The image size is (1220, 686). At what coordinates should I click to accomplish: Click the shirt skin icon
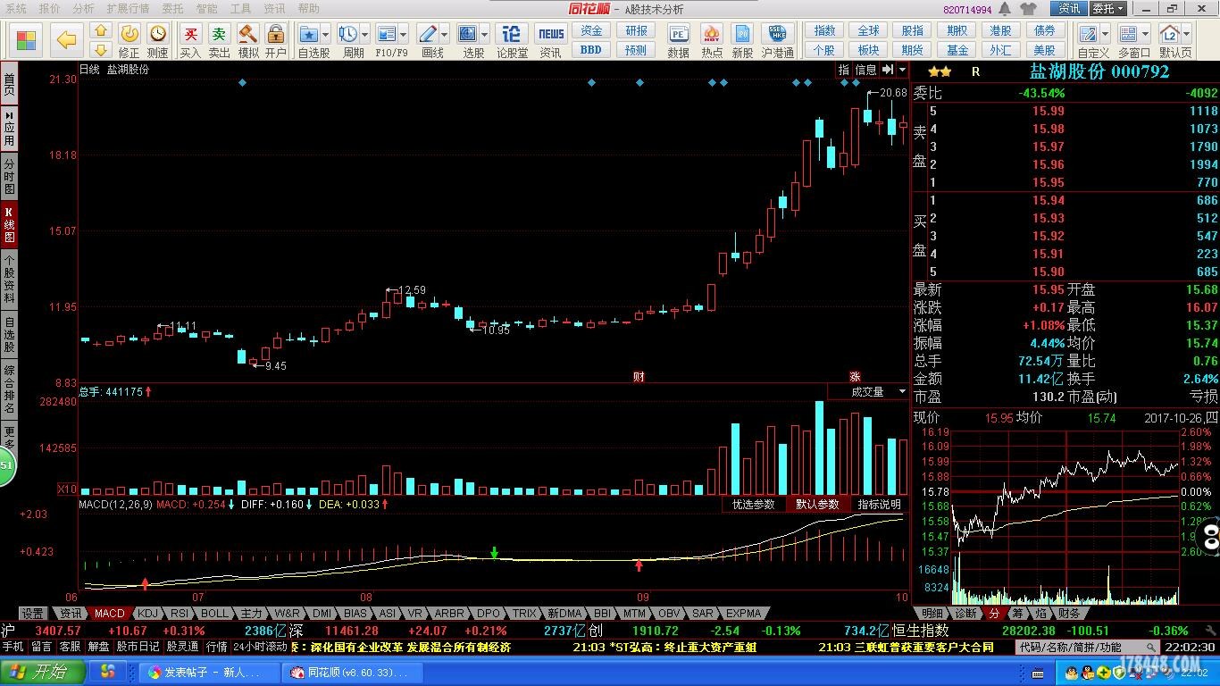[1027, 9]
